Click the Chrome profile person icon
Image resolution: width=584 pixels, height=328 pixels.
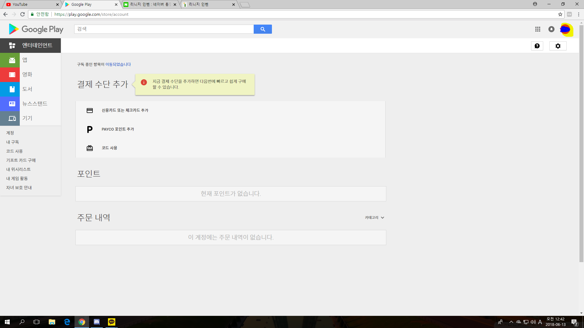535,4
